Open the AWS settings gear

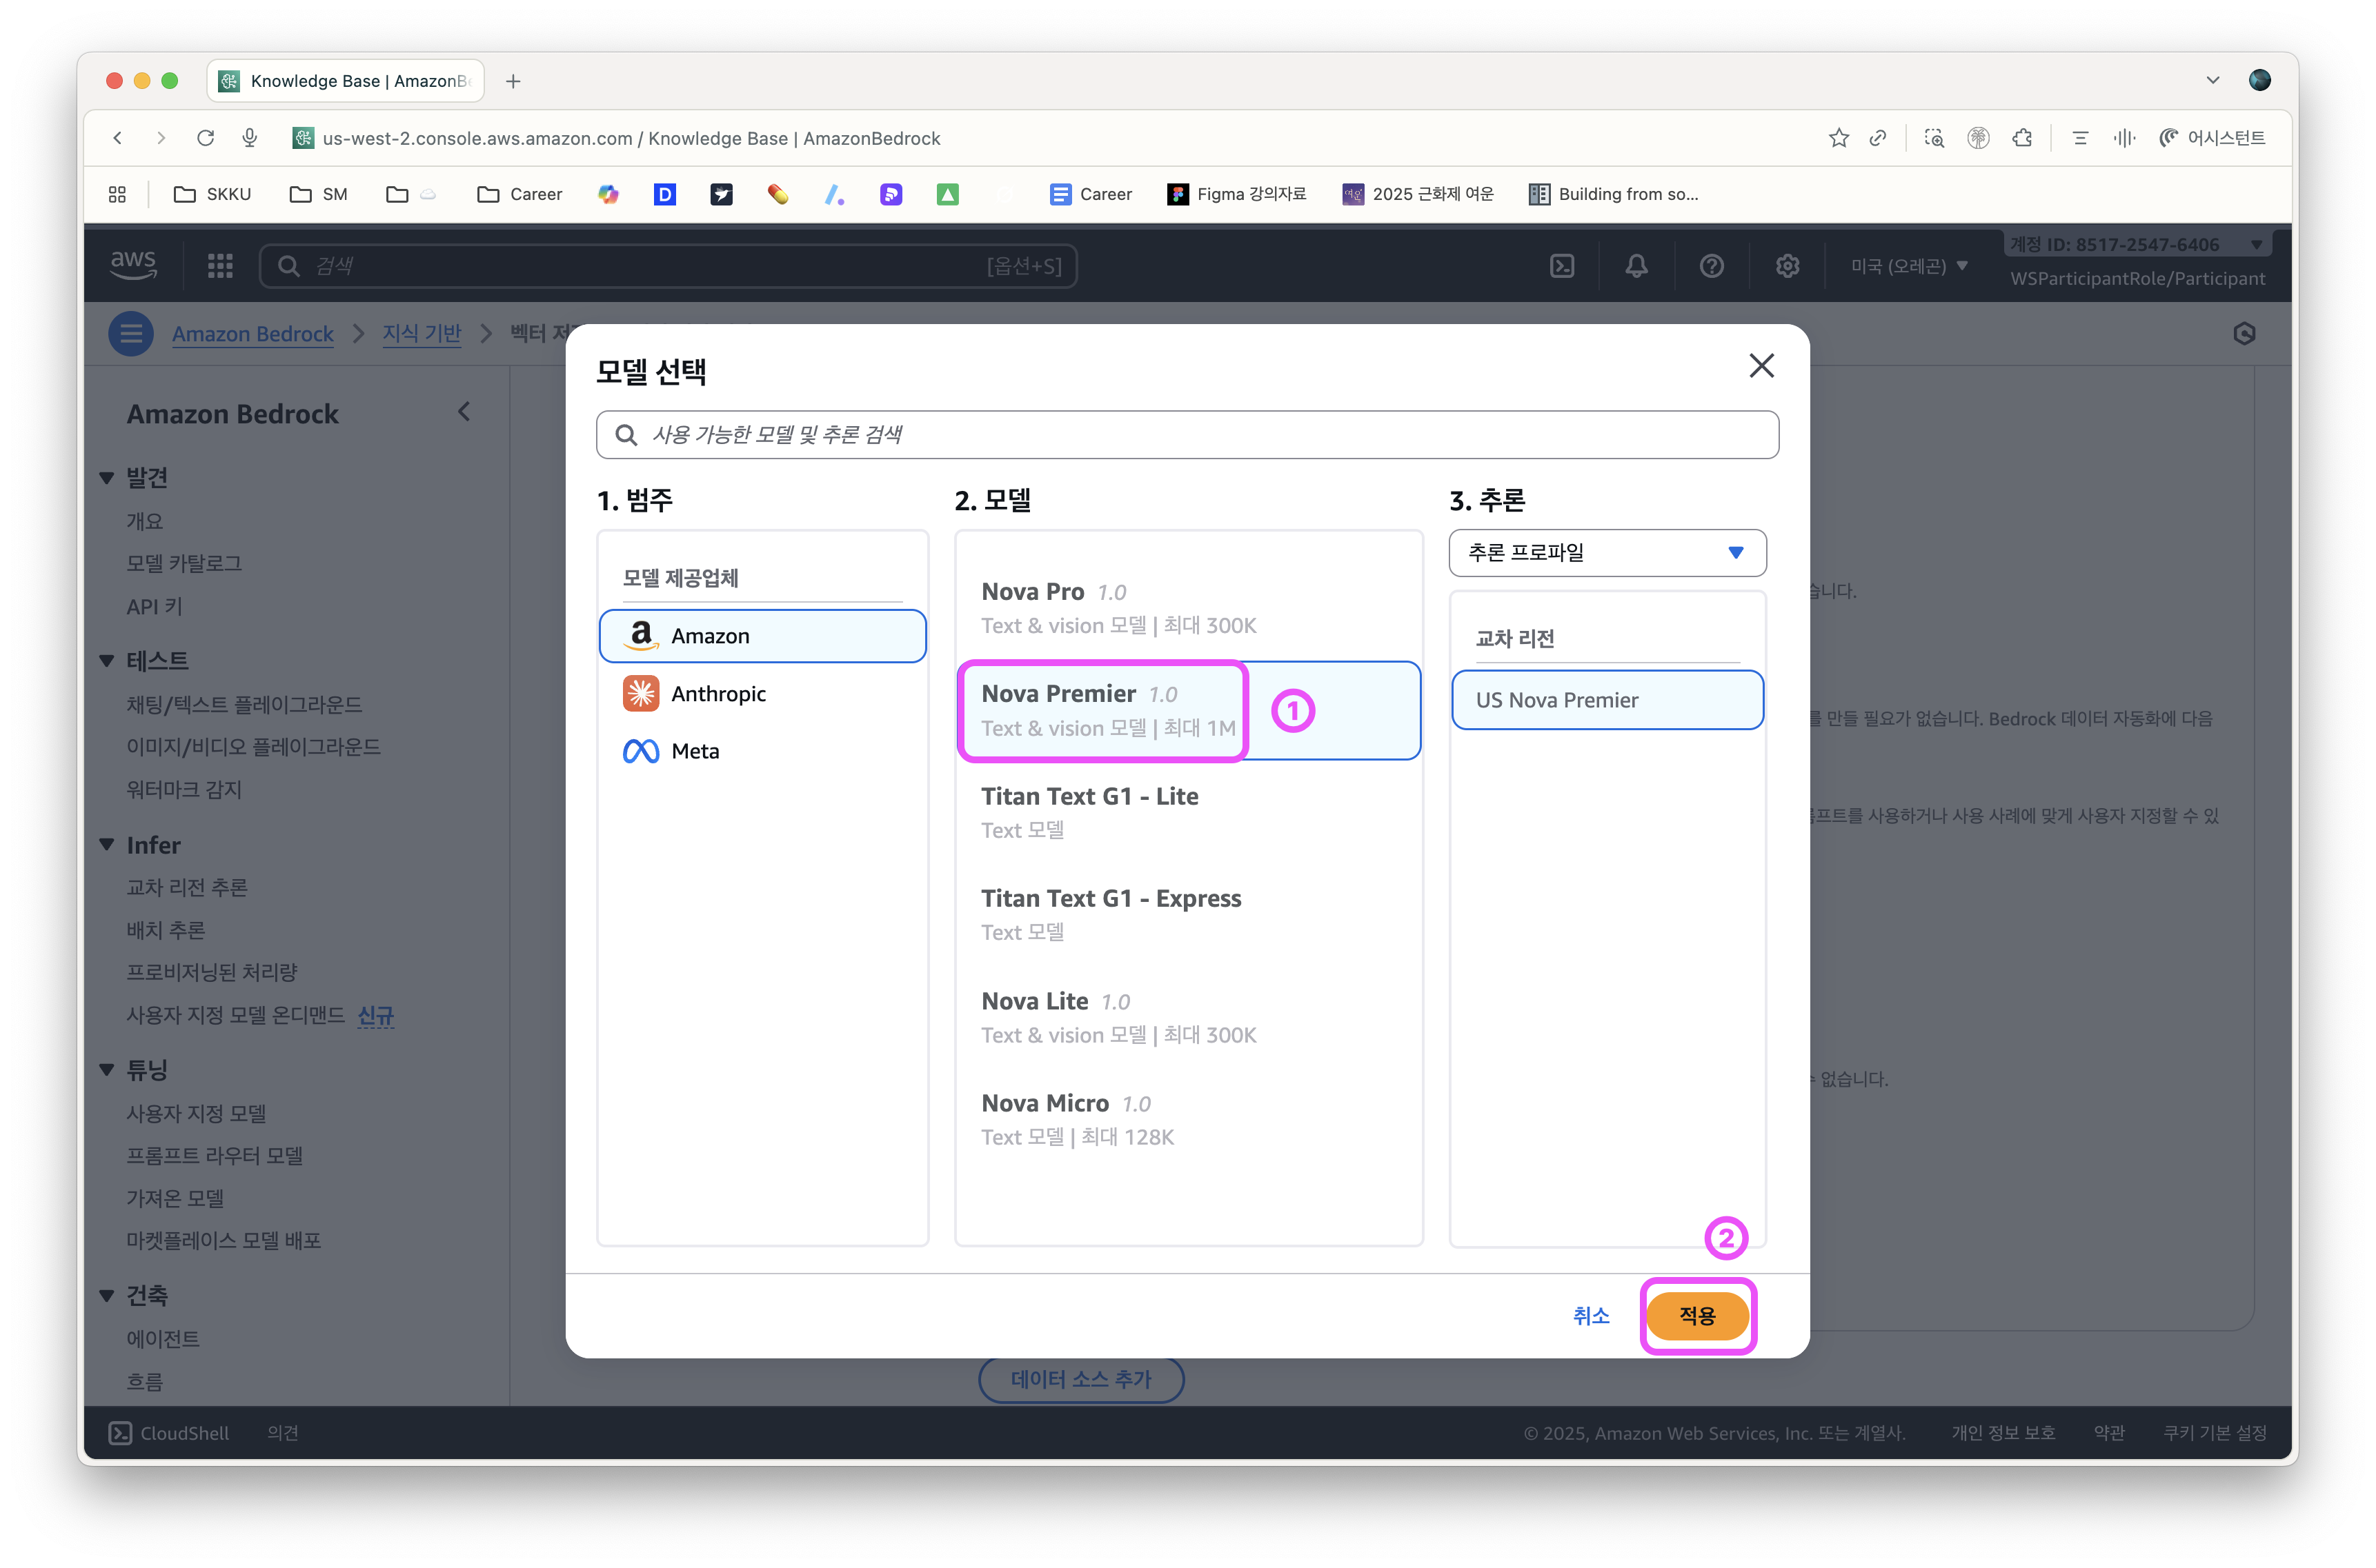click(x=1788, y=265)
